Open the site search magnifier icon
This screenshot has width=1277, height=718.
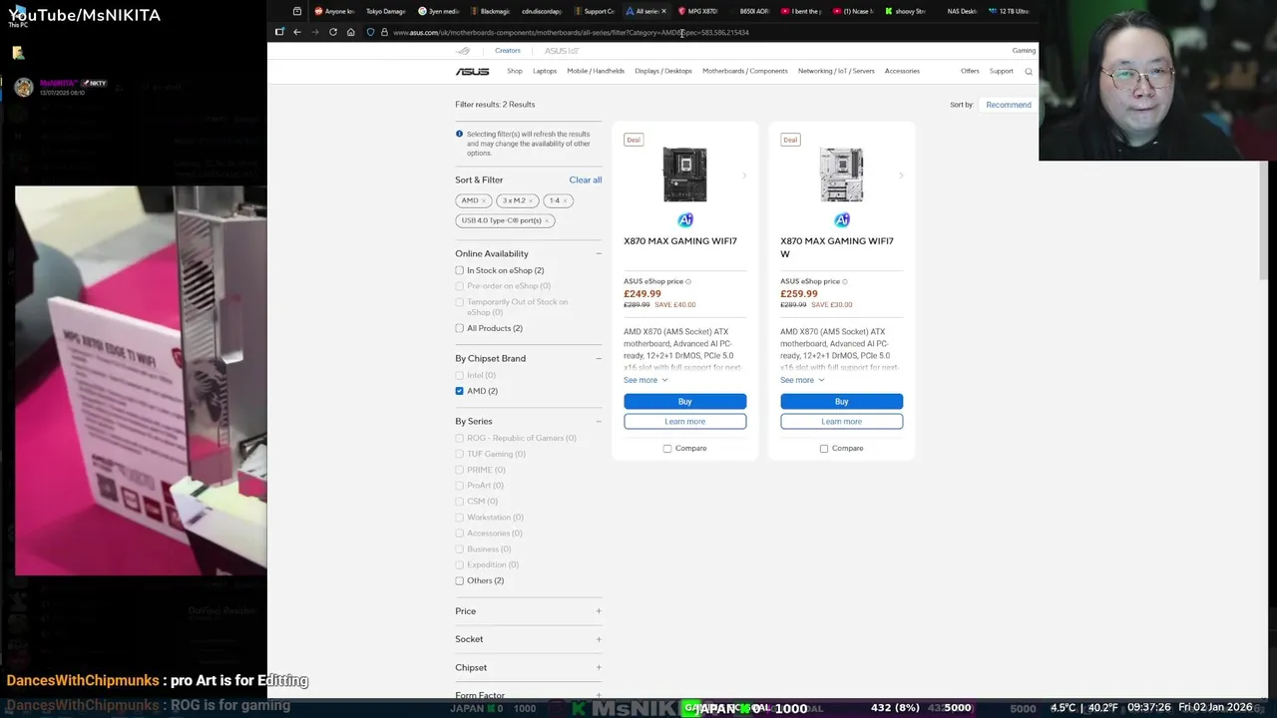[1029, 71]
